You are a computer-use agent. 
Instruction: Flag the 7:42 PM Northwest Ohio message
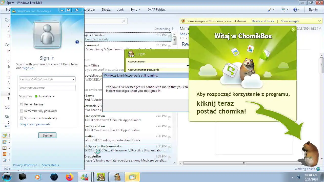169,117
